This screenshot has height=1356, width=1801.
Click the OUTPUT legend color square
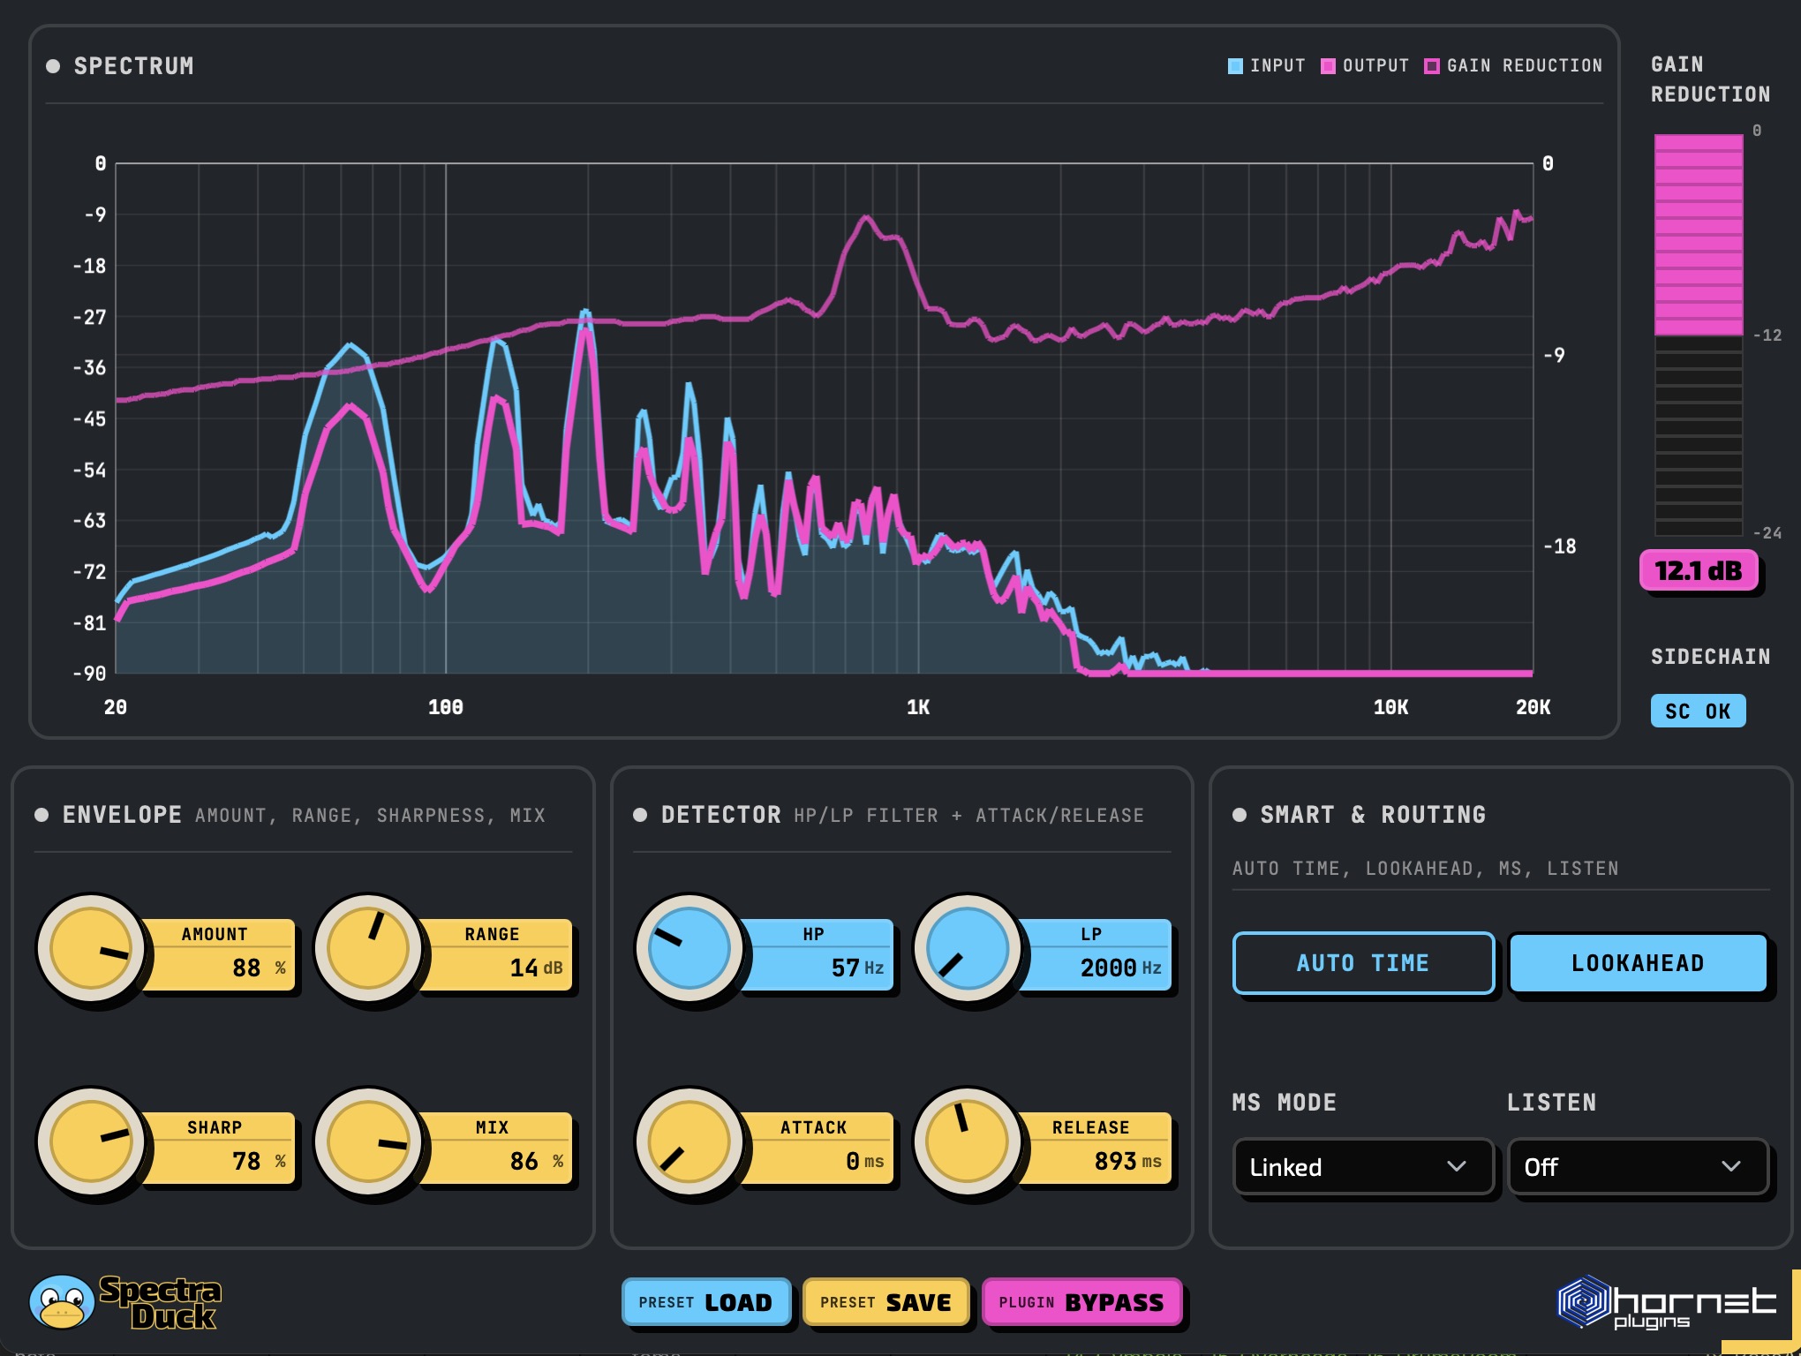[1328, 66]
